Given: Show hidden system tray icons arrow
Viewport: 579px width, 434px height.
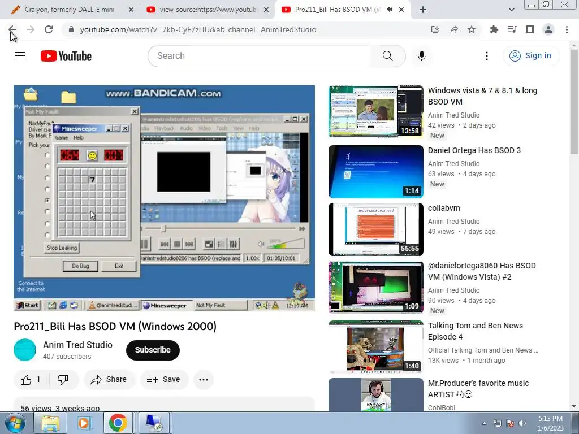Looking at the screenshot, I should 485,423.
